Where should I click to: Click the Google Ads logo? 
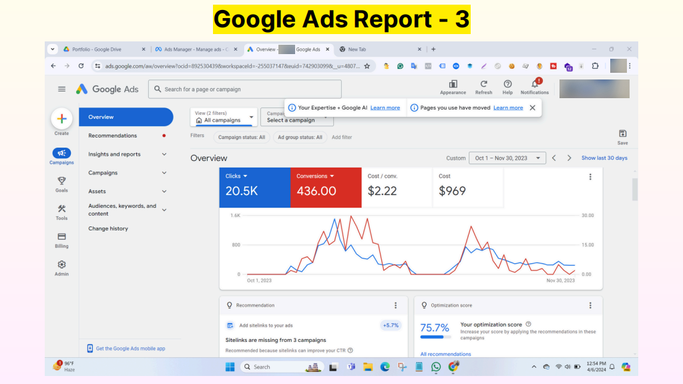[107, 89]
